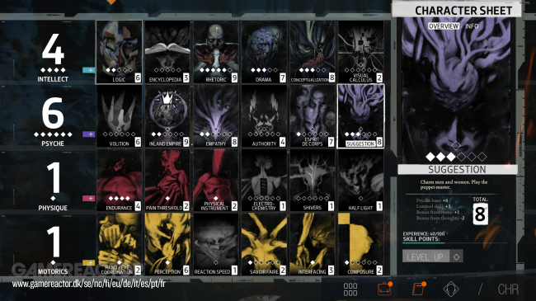Select the Perception skill card
The height and width of the screenshot is (301, 536).
[x=167, y=244]
